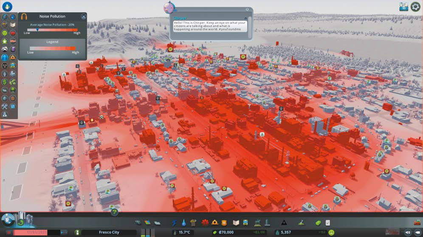Screen dimensions: 423x237
Task: Open the Unique Buildings menu
Action: [267, 223]
